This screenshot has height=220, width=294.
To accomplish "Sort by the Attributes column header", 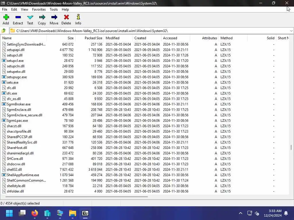I will pyautogui.click(x=204, y=38).
